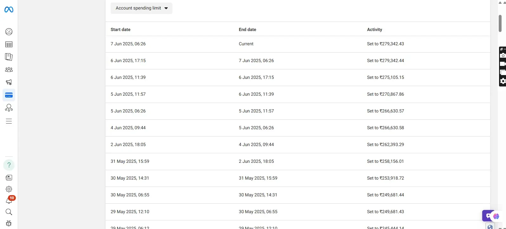Open the Events Manager nodes icon
Image resolution: width=506 pixels, height=229 pixels.
click(x=9, y=108)
